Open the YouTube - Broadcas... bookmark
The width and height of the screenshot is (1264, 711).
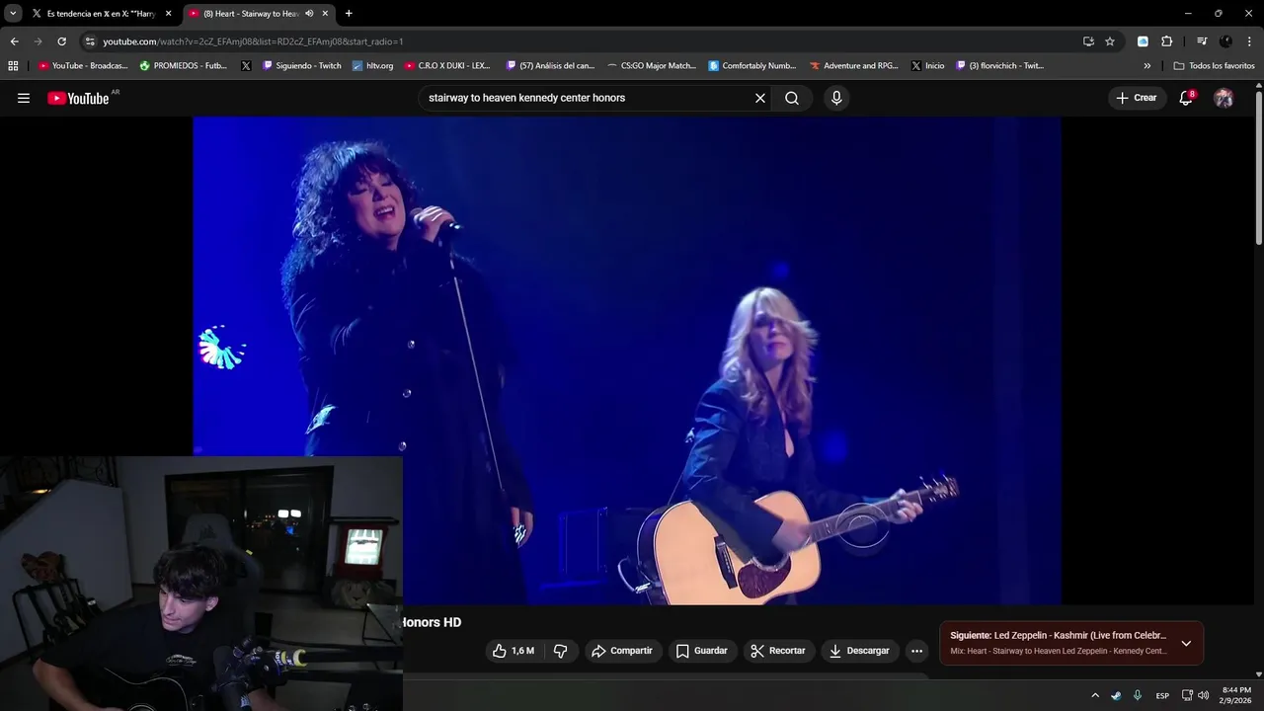coord(83,66)
